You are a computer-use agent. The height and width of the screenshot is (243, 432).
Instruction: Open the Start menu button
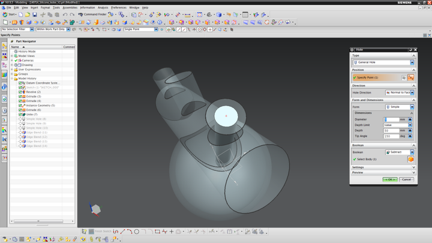point(9,14)
